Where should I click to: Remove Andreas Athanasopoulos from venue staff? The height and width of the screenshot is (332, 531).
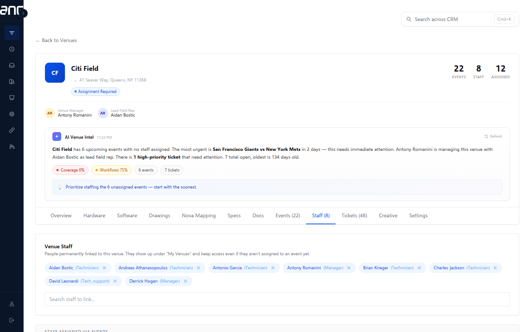coord(198,268)
